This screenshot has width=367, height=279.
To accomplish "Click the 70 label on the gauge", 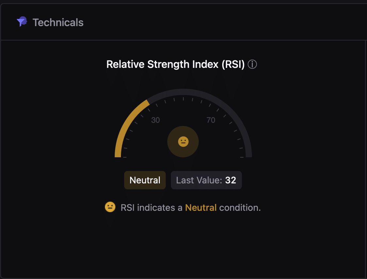I will (x=211, y=120).
